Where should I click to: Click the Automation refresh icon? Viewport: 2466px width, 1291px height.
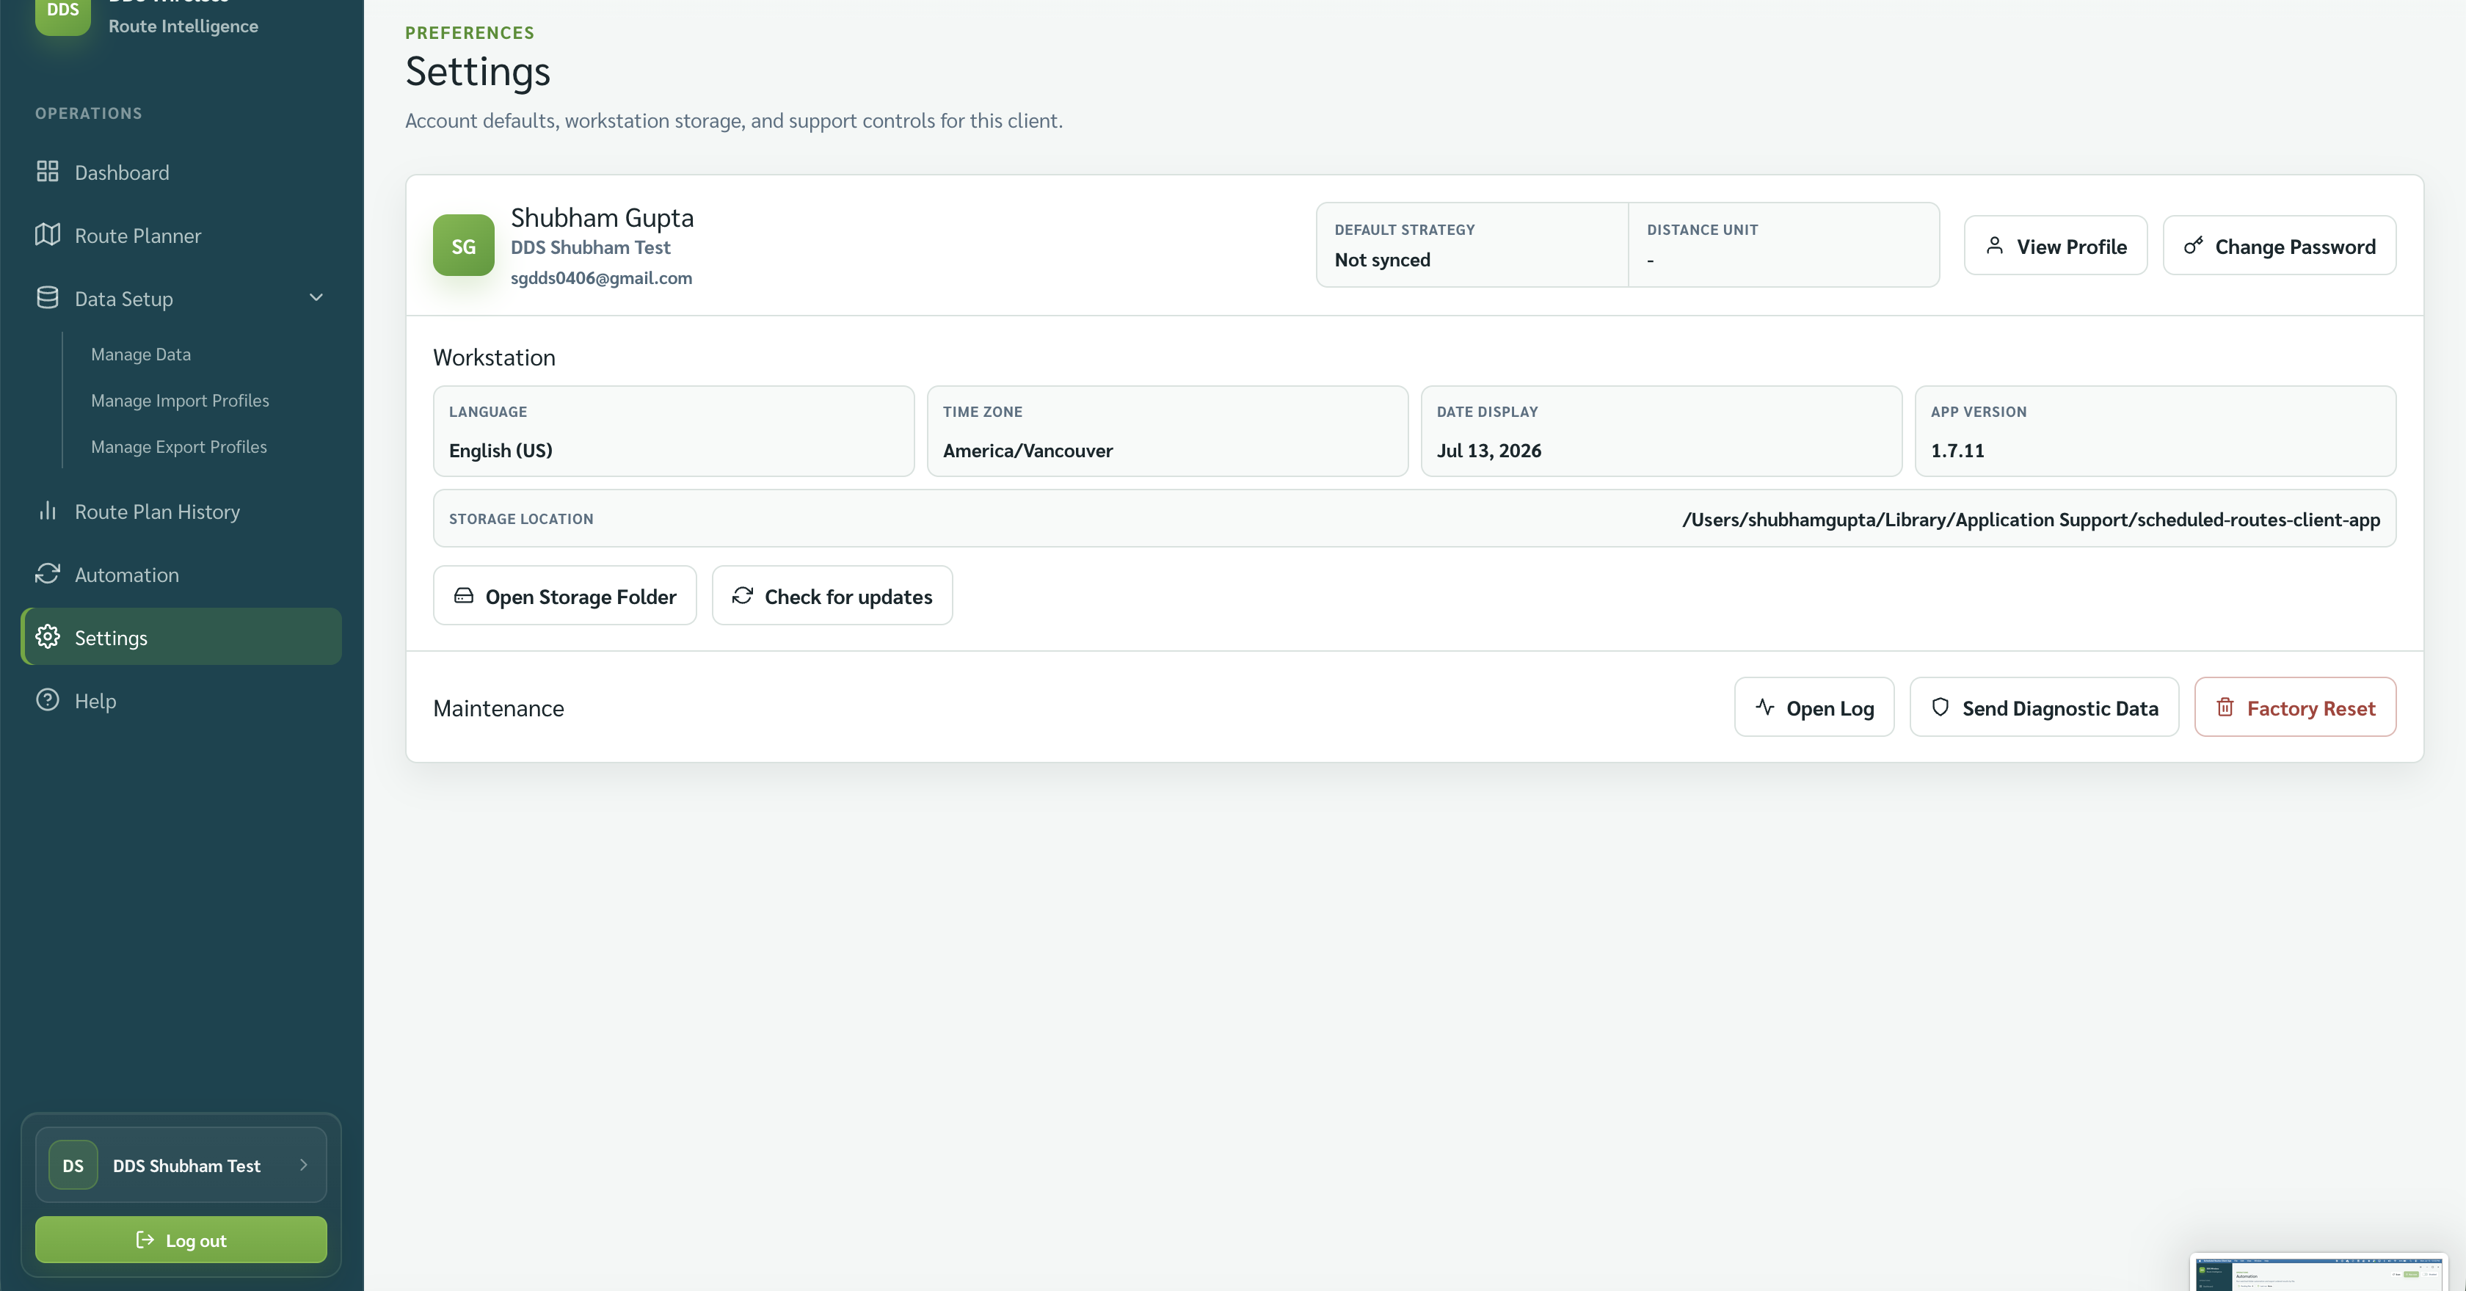coord(47,573)
